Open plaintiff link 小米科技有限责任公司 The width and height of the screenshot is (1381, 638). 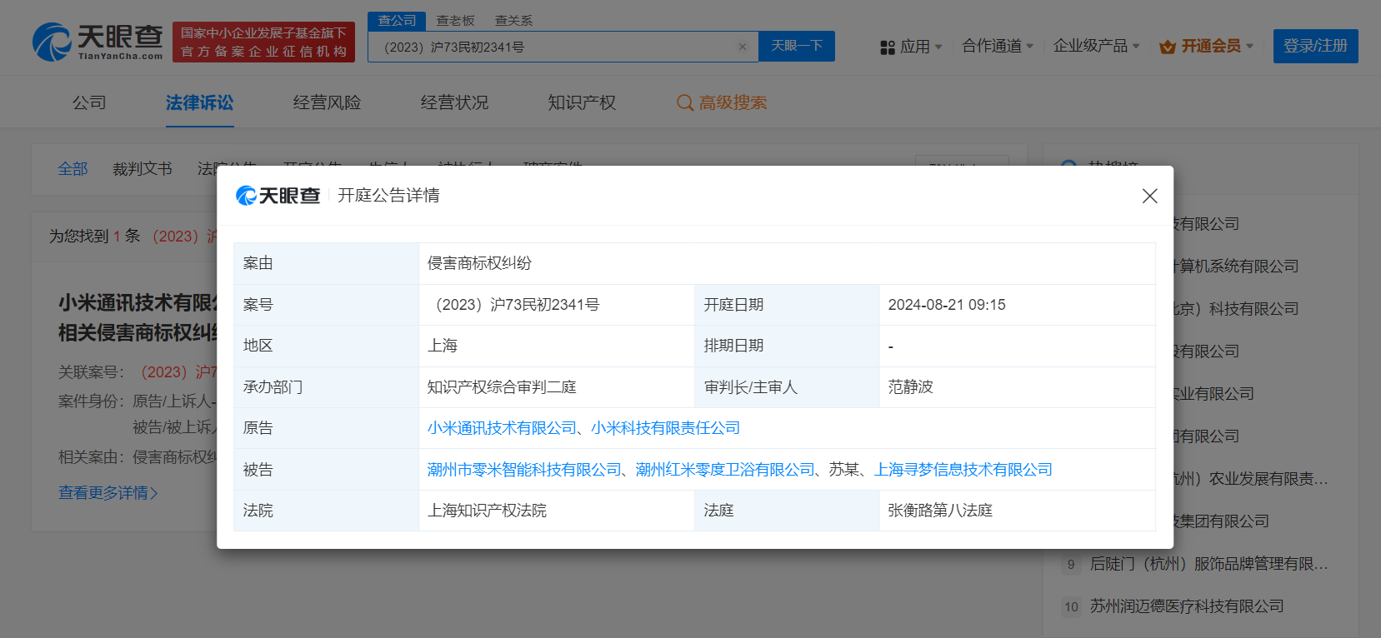pos(665,428)
